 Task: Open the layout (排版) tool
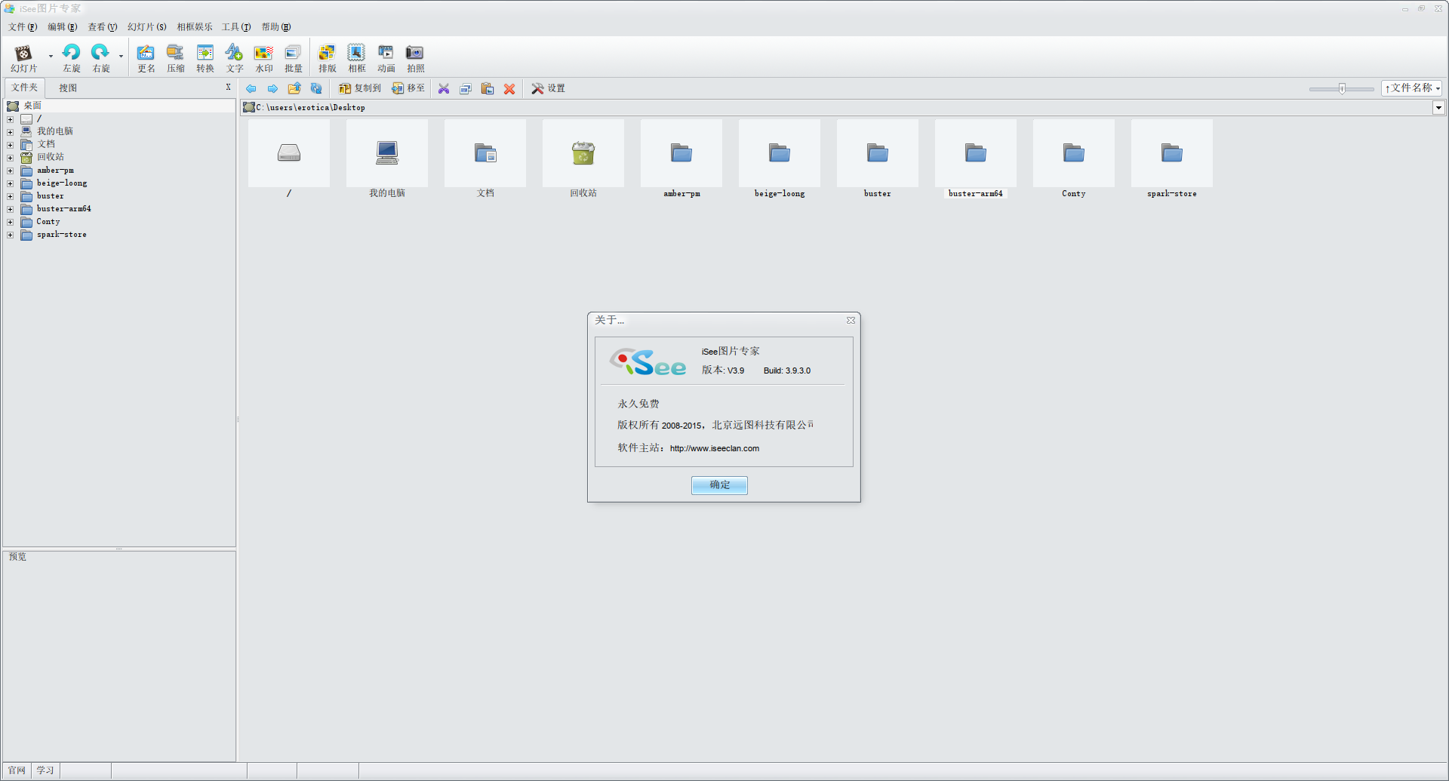click(327, 53)
